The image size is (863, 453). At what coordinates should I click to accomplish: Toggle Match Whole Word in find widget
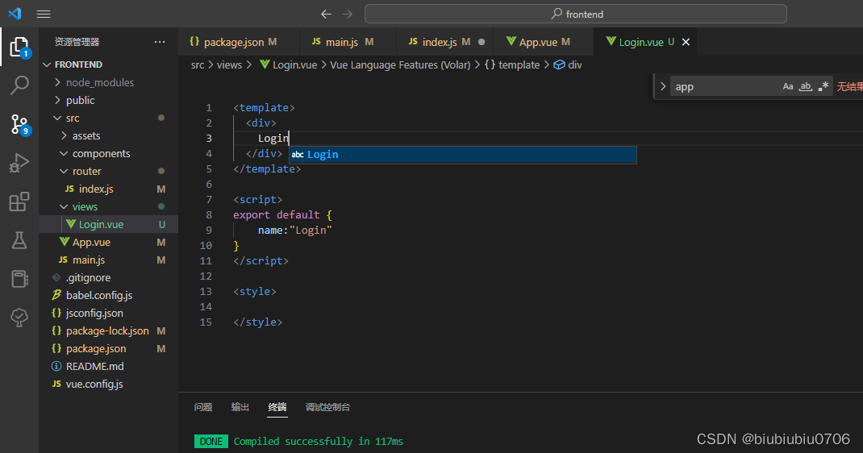(x=805, y=86)
